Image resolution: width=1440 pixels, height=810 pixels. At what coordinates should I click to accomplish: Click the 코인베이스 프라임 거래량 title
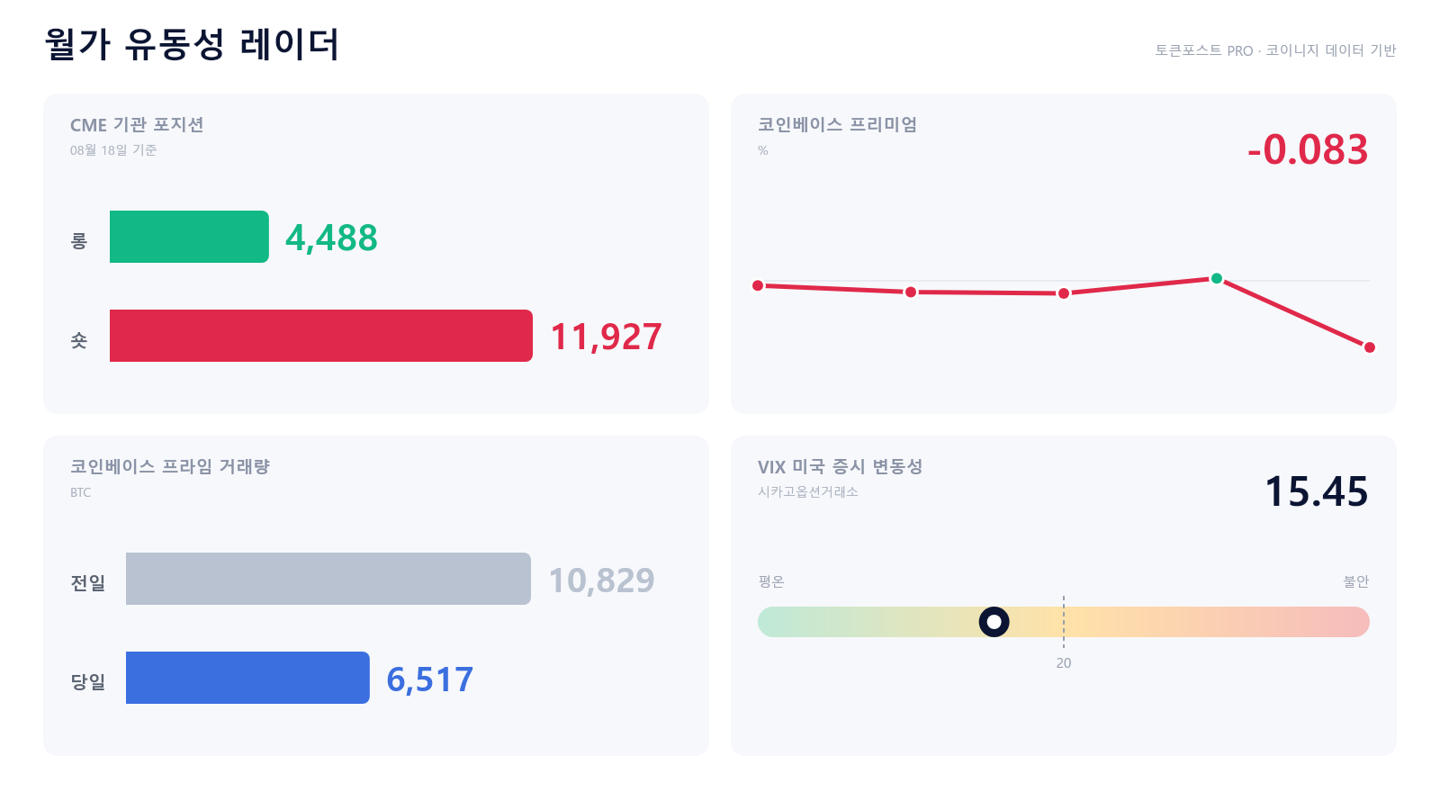170,467
